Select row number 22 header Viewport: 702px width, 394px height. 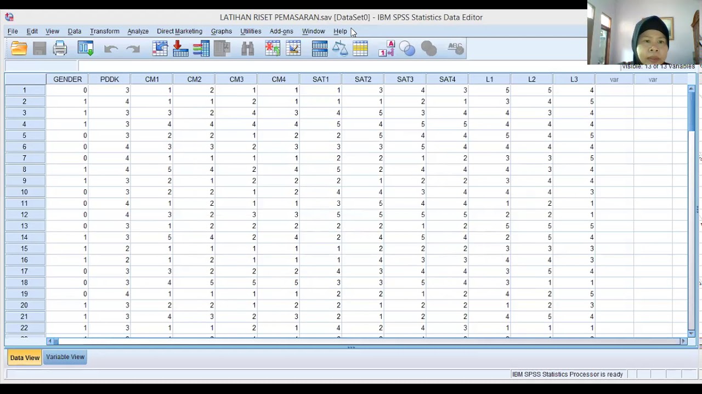tap(25, 328)
